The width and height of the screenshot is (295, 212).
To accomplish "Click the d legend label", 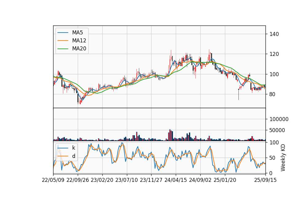I will pos(73,156).
